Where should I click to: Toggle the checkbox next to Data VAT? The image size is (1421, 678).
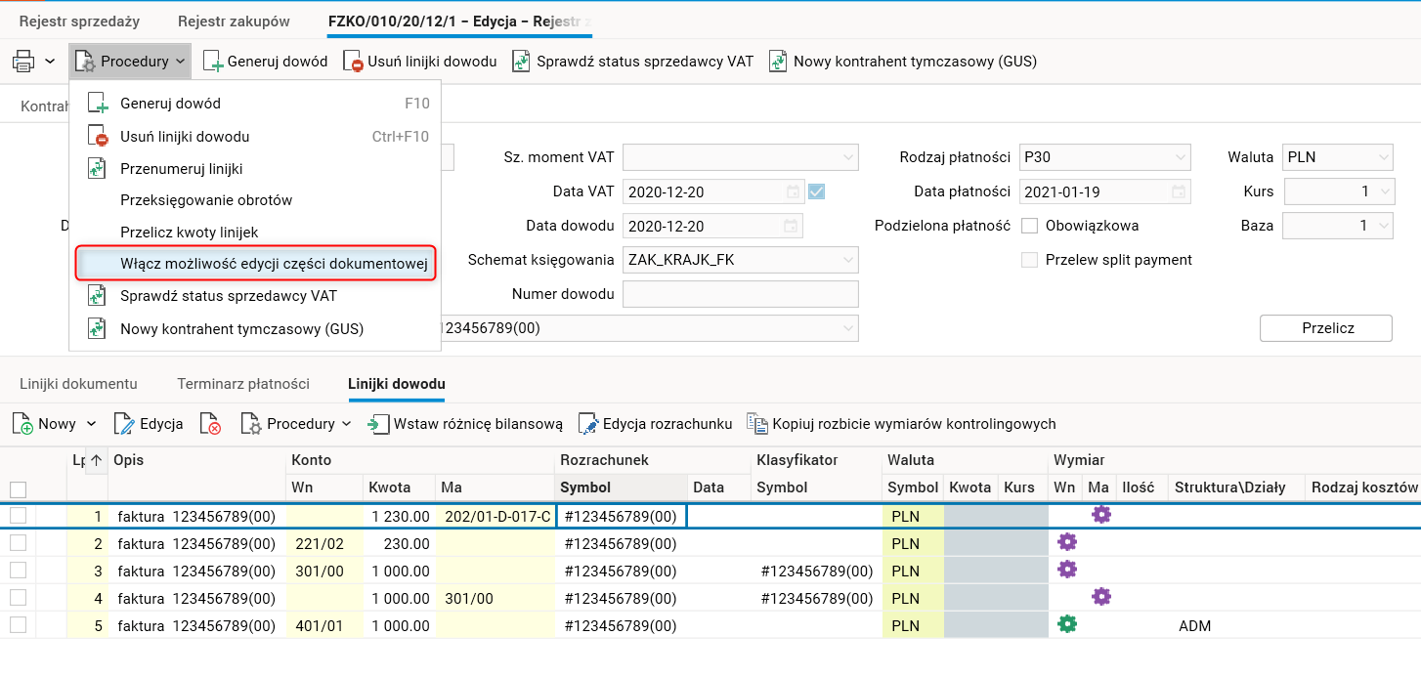click(816, 192)
